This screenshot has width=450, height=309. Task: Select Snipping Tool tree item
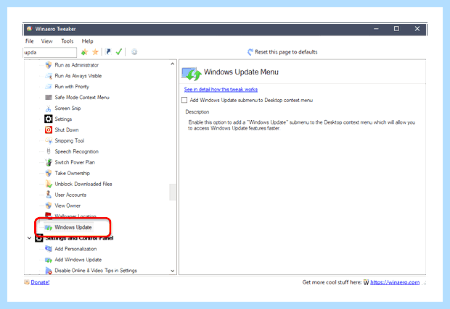70,140
